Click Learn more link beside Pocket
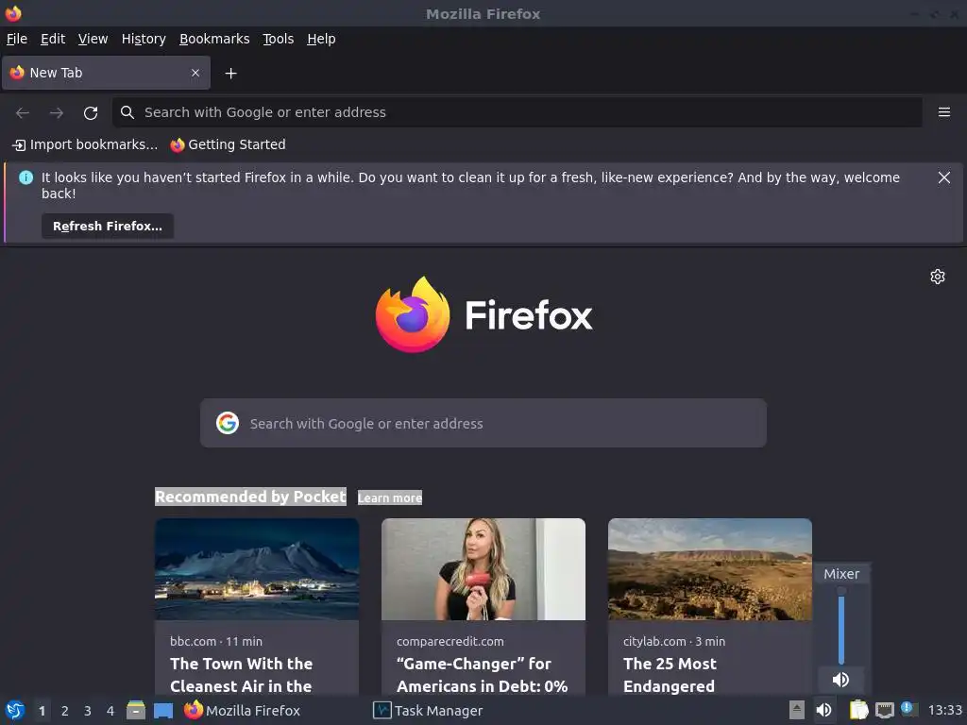Viewport: 967px width, 725px height. pyautogui.click(x=390, y=497)
